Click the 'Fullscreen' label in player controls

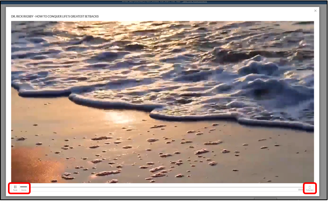(x=310, y=190)
